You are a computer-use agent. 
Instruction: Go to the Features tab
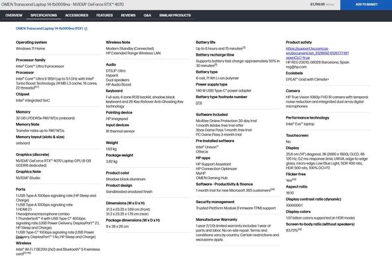click(105, 15)
